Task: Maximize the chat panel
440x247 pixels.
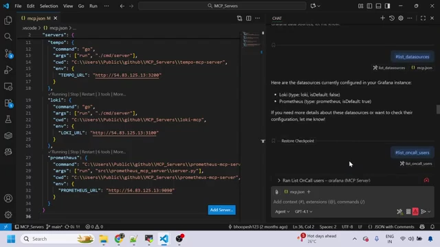Action: tap(423, 19)
